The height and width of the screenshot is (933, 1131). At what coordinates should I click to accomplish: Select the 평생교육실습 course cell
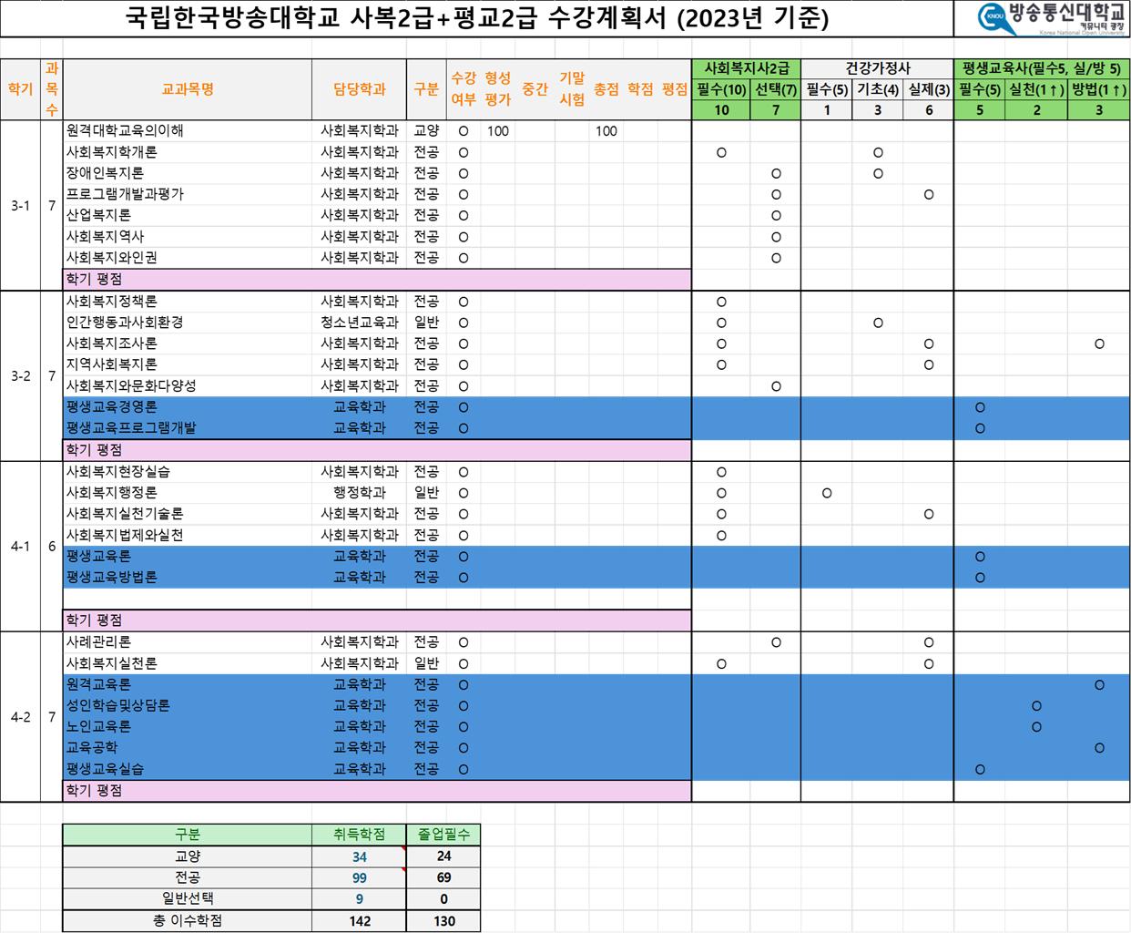click(x=188, y=769)
